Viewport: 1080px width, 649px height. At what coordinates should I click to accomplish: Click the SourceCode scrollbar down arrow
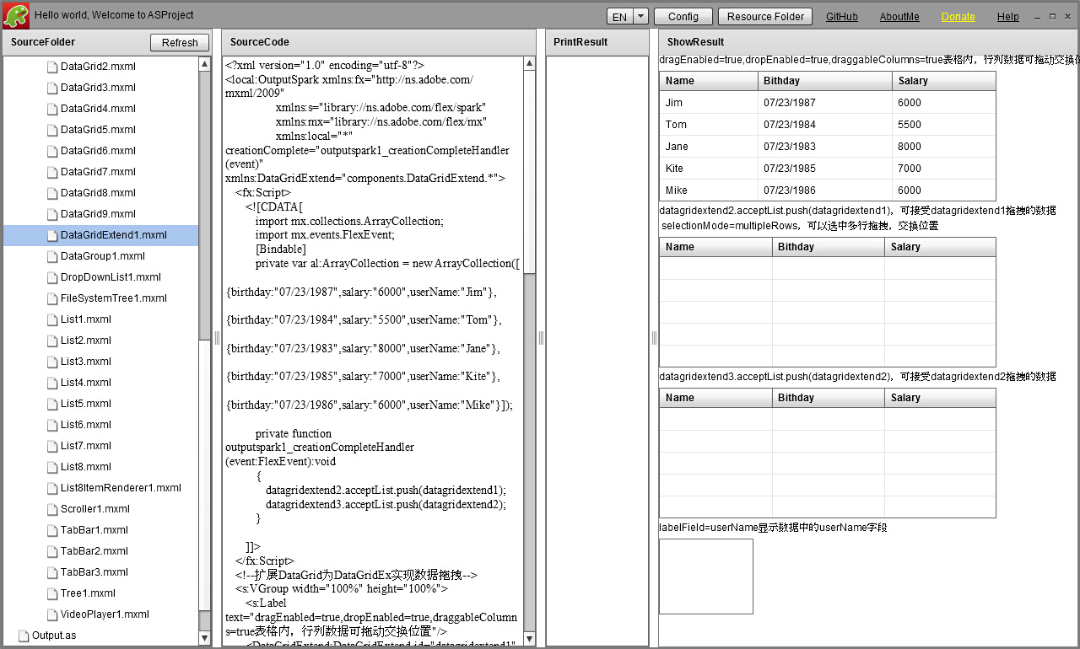529,638
